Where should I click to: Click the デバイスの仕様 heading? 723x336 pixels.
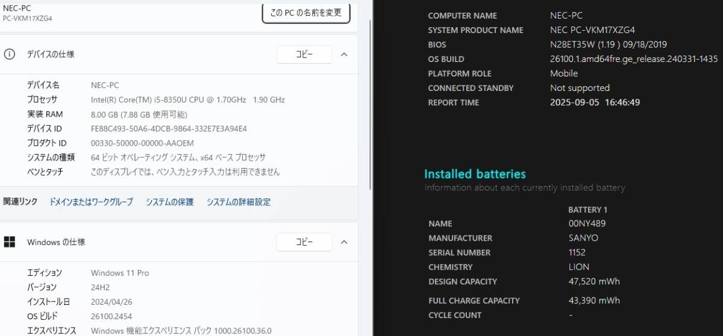[x=51, y=54]
